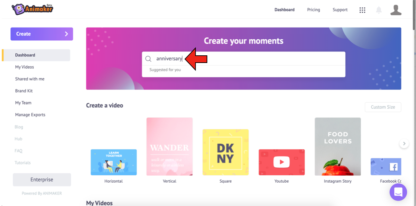Image resolution: width=416 pixels, height=206 pixels.
Task: Open My Videos in the sidebar
Action: [x=24, y=67]
